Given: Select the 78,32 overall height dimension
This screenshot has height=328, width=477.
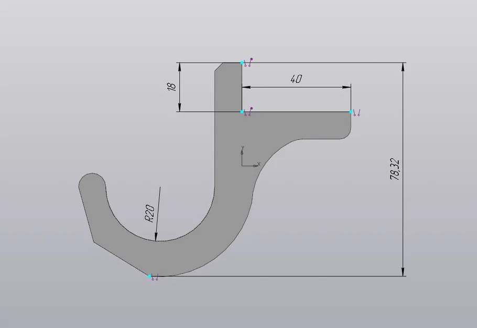Looking at the screenshot, I should point(395,170).
